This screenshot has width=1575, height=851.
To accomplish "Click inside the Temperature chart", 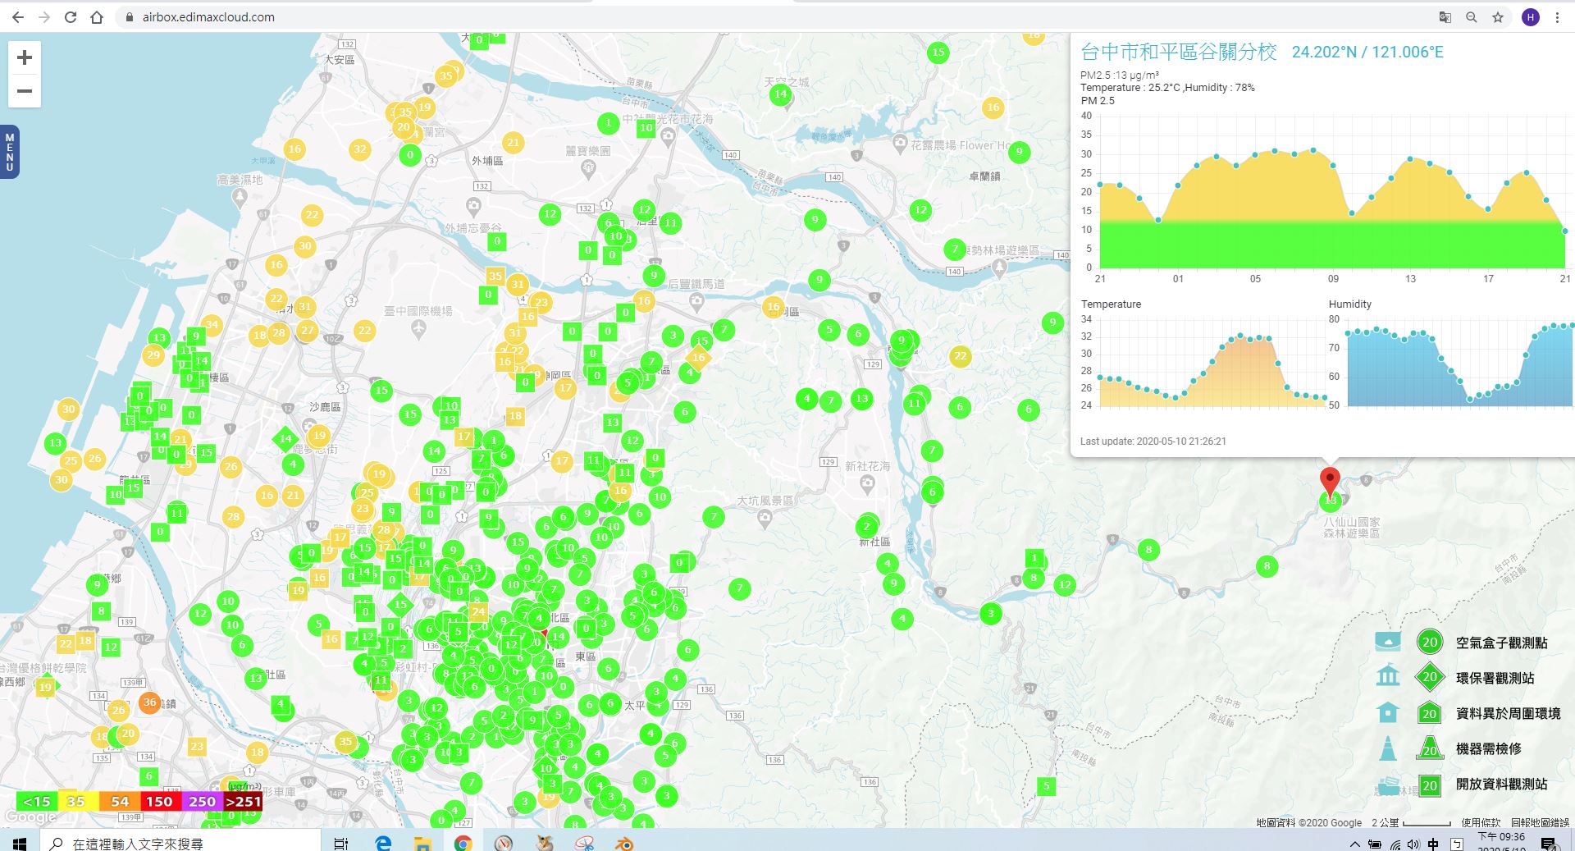I will [1212, 363].
